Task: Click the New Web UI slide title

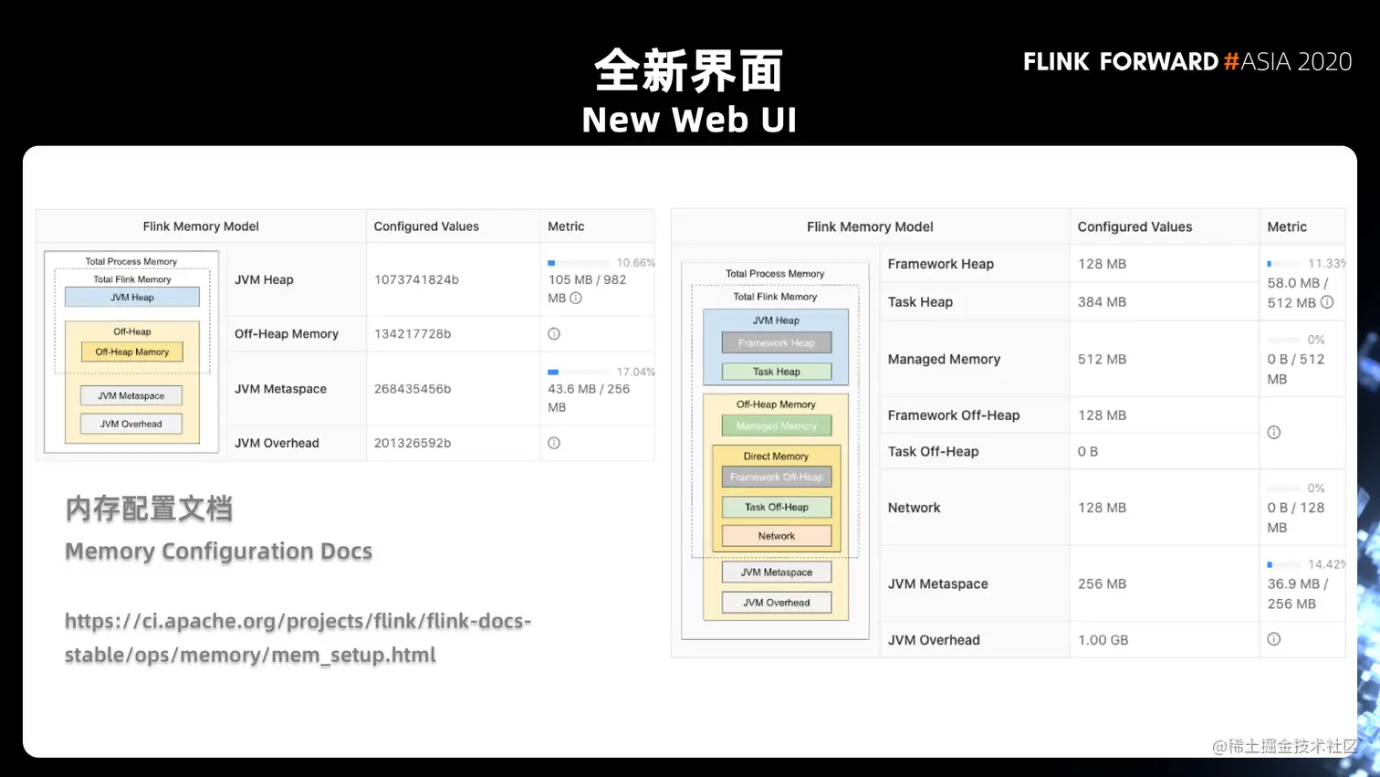Action: (689, 120)
